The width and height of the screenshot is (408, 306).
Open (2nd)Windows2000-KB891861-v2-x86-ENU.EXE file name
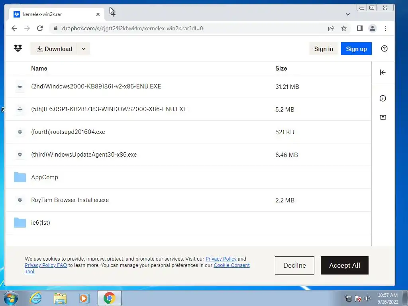pos(96,86)
